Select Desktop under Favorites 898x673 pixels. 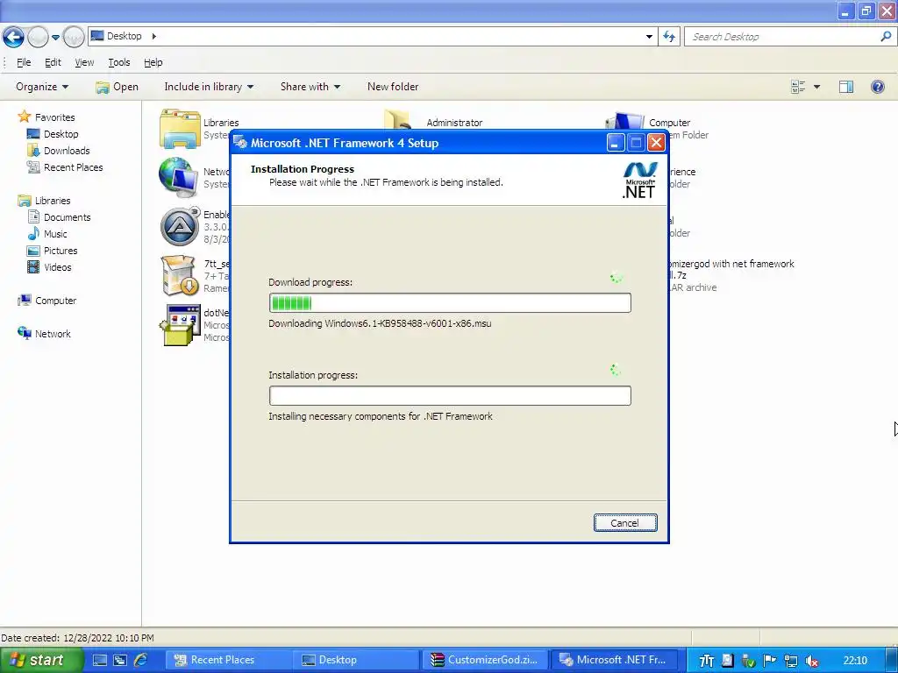pyautogui.click(x=61, y=134)
